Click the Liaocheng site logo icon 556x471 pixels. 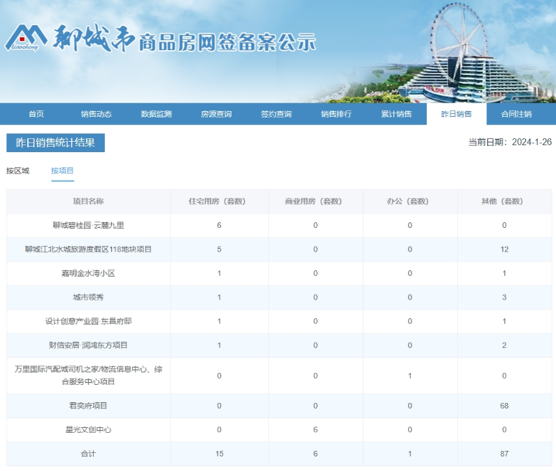point(26,39)
